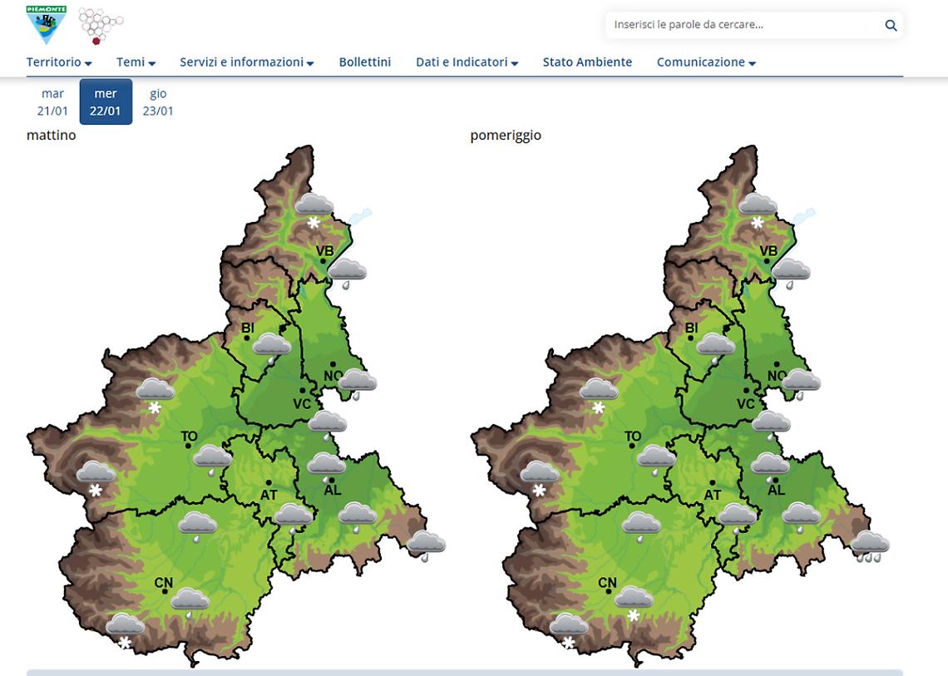Open the Dati e Indicatori dropdown
Viewport: 948px width, 676px height.
[467, 62]
